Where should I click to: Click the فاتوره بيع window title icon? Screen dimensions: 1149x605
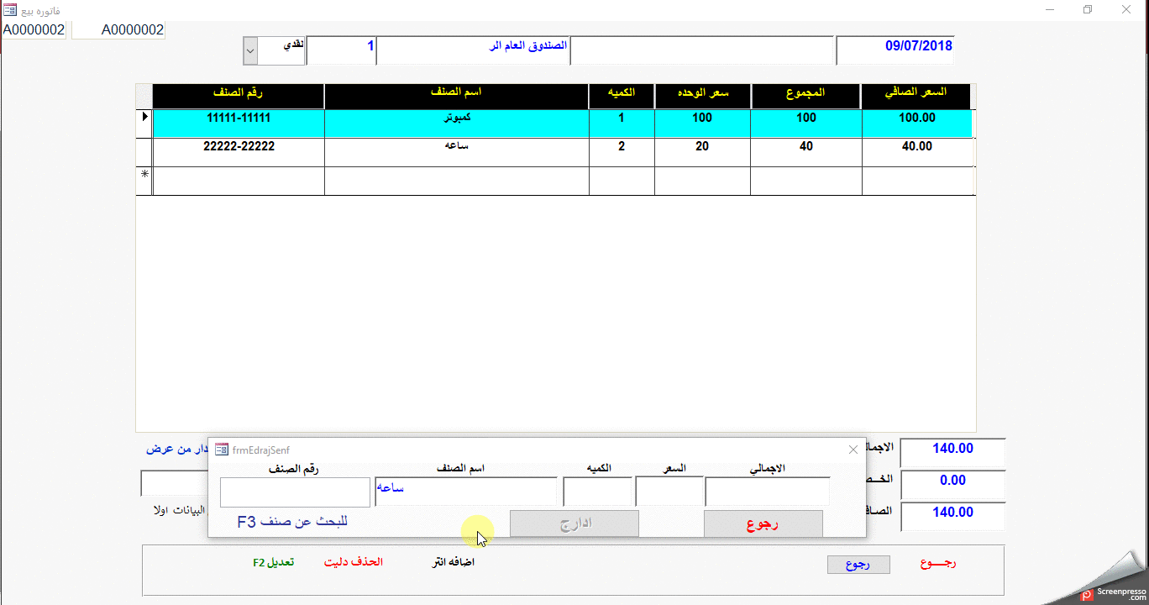coord(10,10)
